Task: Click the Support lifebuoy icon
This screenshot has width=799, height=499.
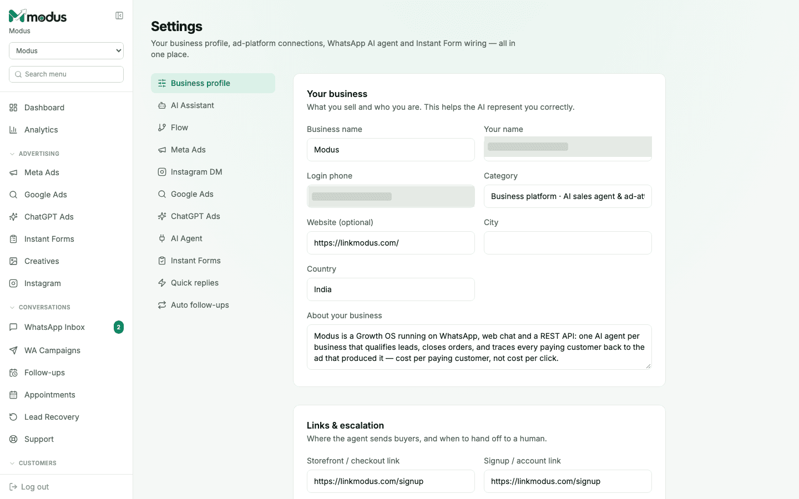Action: [x=13, y=439]
